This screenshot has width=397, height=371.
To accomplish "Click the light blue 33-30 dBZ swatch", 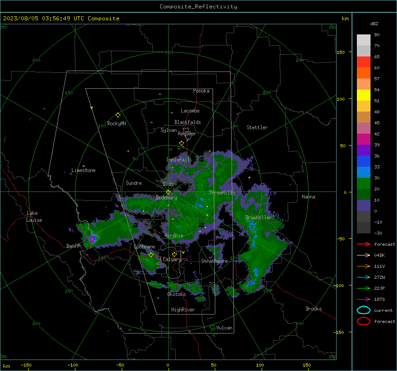I will tap(363, 172).
